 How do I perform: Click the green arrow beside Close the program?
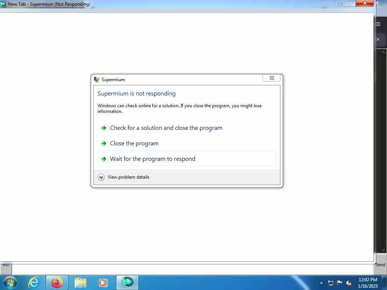coord(104,143)
